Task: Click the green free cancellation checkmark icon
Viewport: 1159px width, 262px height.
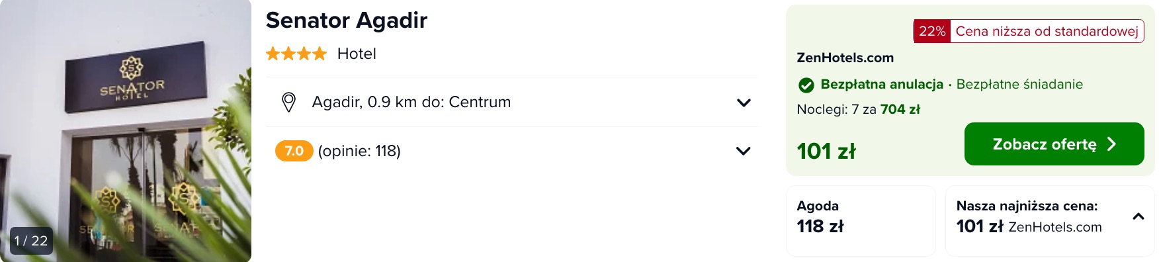Action: point(806,85)
